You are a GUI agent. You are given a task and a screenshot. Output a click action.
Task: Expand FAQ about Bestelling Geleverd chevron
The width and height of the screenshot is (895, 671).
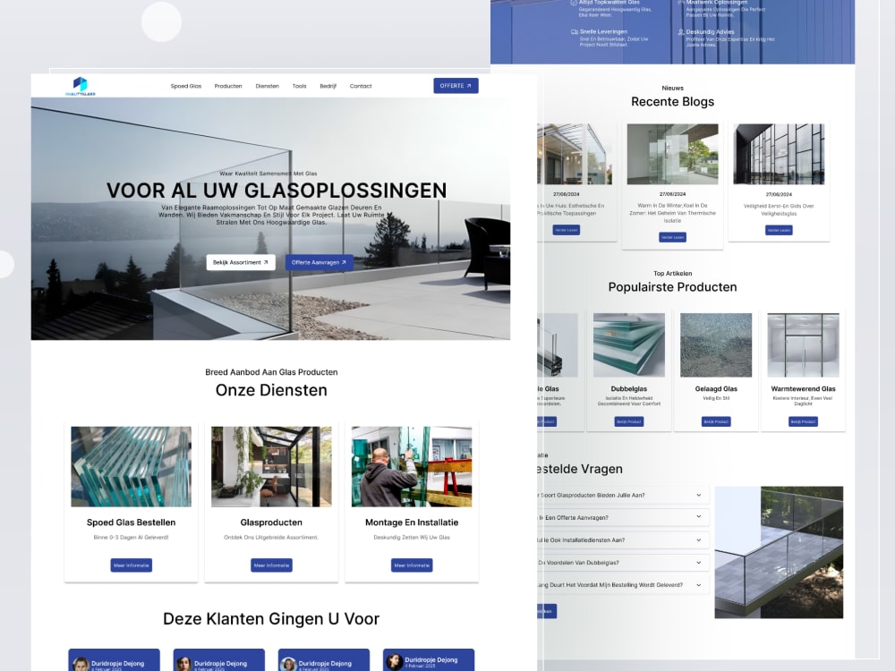(699, 585)
